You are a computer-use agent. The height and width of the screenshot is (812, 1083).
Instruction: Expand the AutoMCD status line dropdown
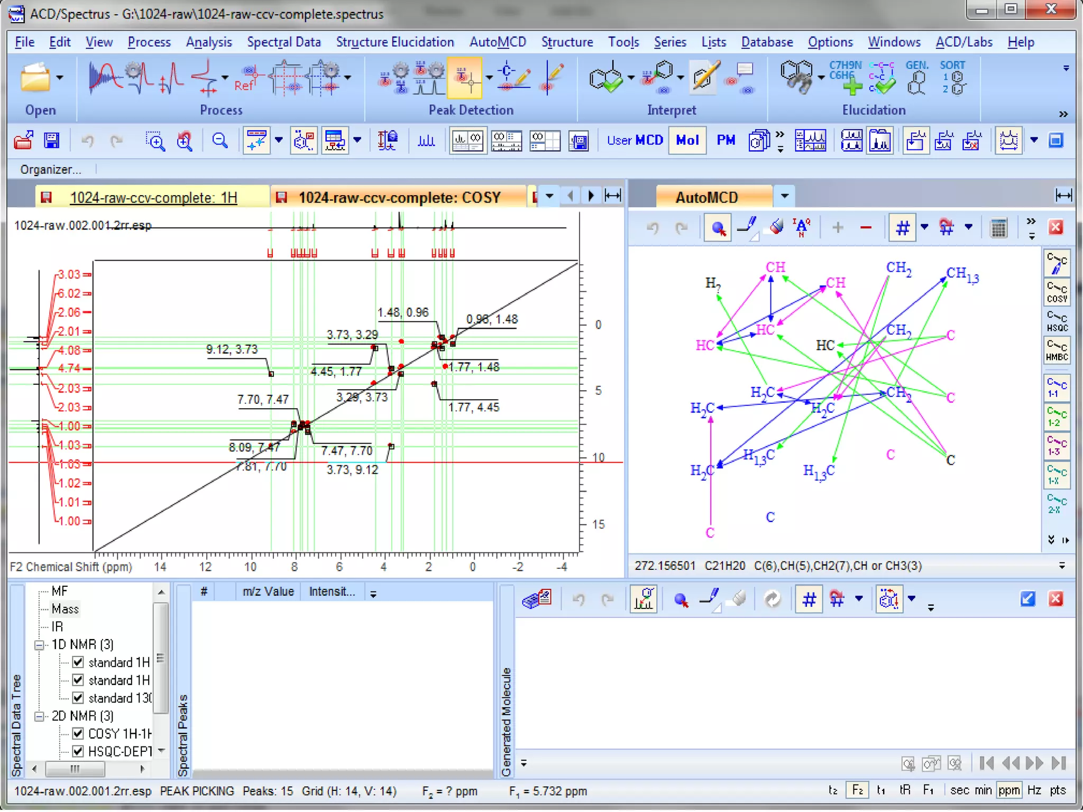[x=1062, y=566]
